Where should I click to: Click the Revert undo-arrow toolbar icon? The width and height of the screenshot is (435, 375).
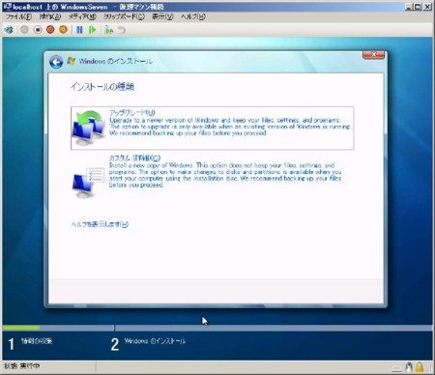click(122, 30)
